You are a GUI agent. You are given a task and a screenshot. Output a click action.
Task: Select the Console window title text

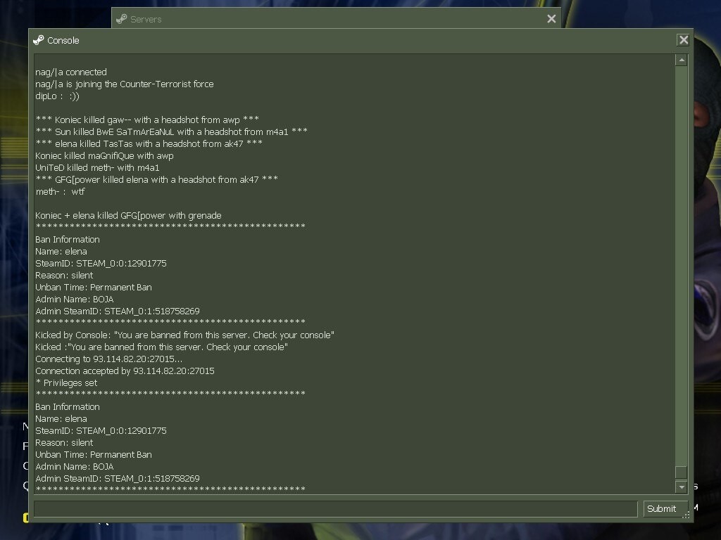[x=63, y=40]
